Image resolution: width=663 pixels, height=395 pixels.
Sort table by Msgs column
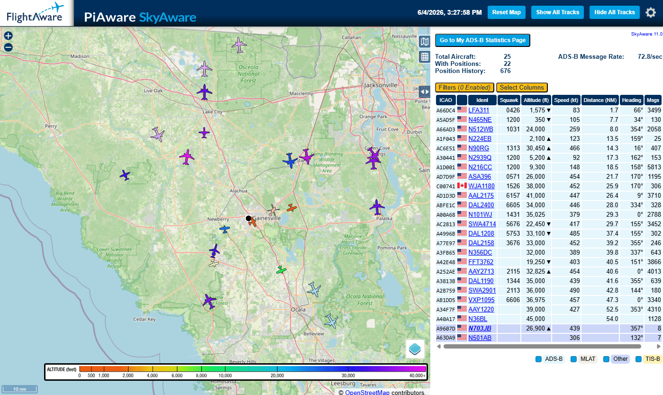tap(653, 100)
